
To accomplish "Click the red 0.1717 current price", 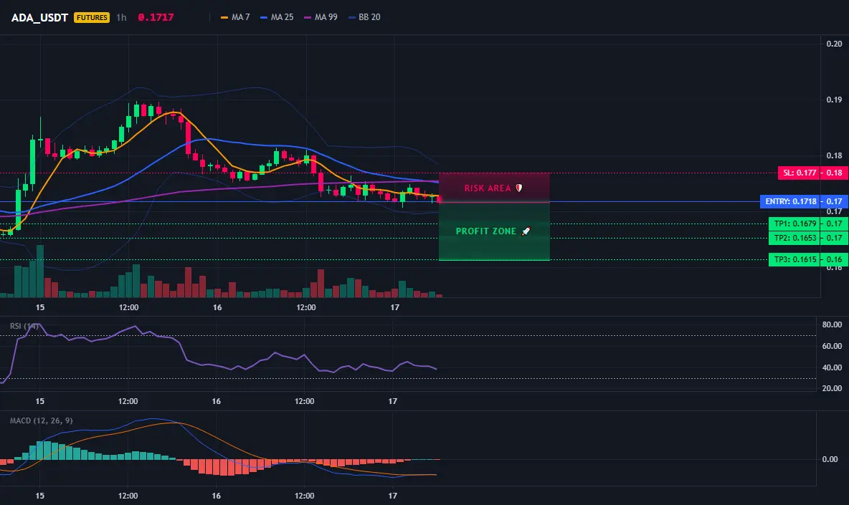I will (x=156, y=17).
